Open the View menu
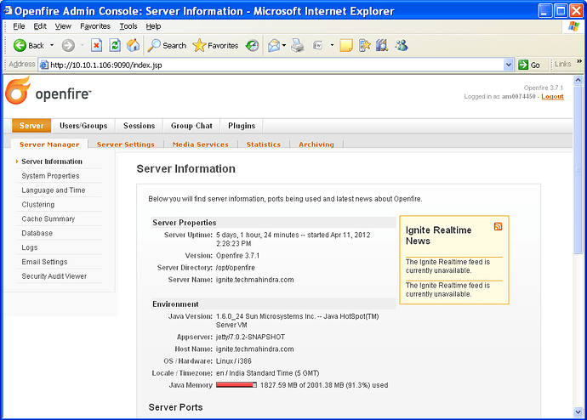Screen dimensions: 587x420 pos(63,26)
